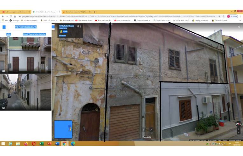Expand the bookmarks bar overflow chevron

coord(240,20)
